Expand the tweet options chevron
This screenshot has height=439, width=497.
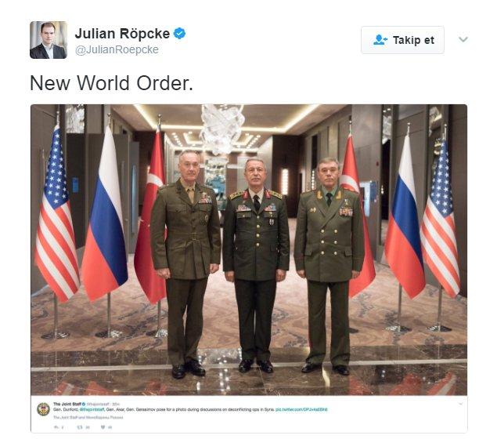tap(463, 39)
